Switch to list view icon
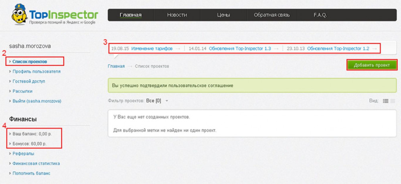401x184 pixels. [385, 101]
